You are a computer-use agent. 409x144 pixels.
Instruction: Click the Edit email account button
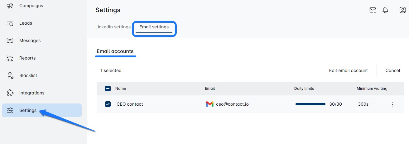[348, 70]
